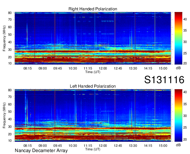Click "12:00" time tick on Right Handed plot
This screenshot has width=190, height=154.
tap(103, 68)
